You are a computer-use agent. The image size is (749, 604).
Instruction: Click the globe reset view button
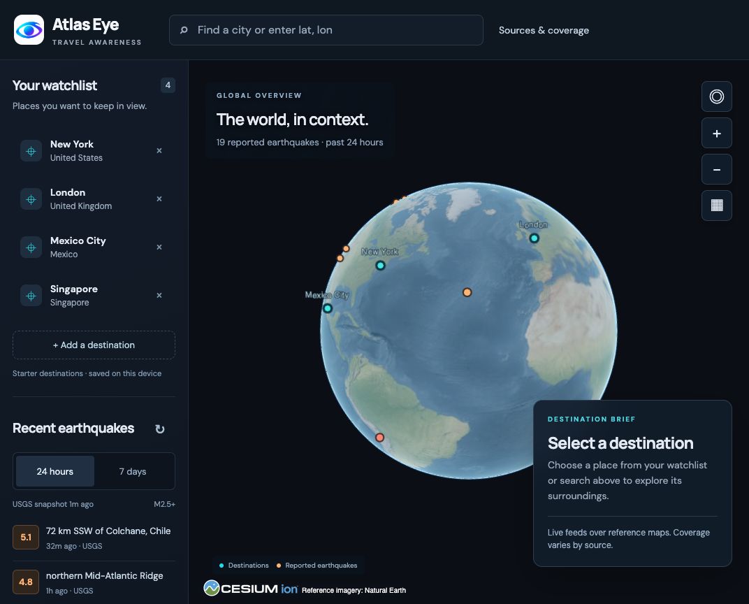(x=717, y=96)
